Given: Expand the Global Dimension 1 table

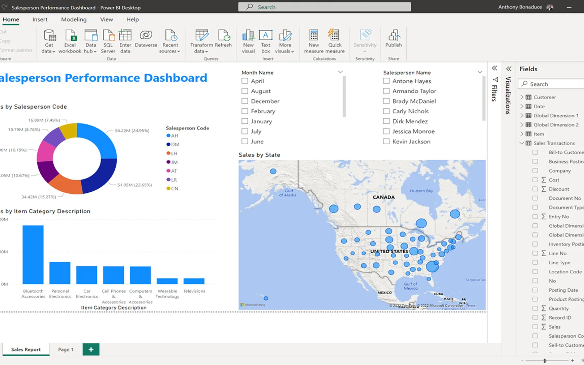Looking at the screenshot, I should [522, 115].
